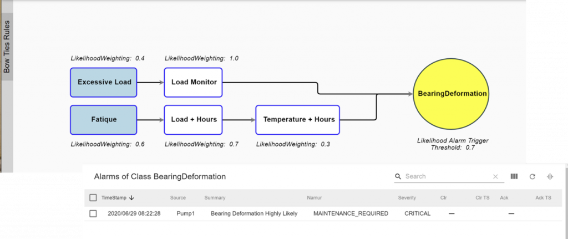Click 'Bearing Deformation Highly Likely' summary

coord(254,213)
